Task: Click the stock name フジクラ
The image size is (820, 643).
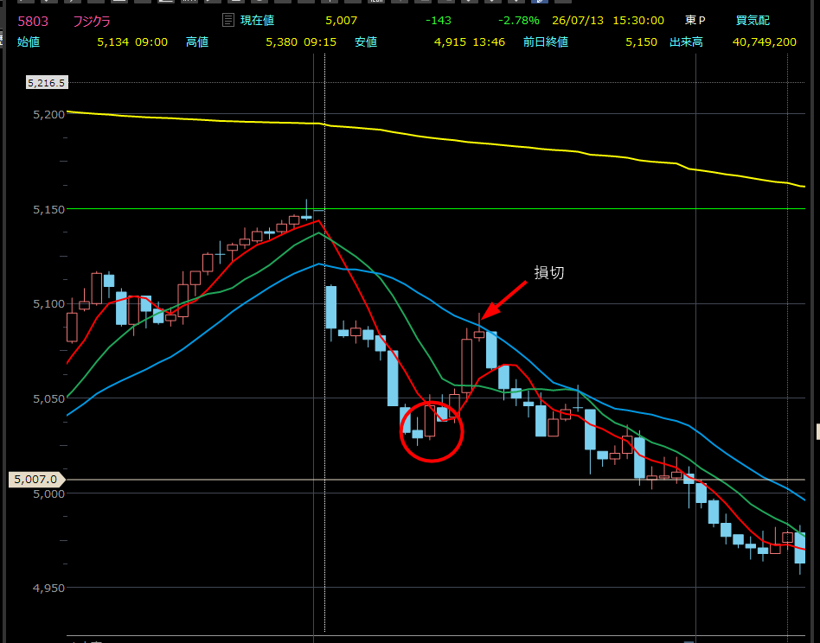Action: (92, 22)
